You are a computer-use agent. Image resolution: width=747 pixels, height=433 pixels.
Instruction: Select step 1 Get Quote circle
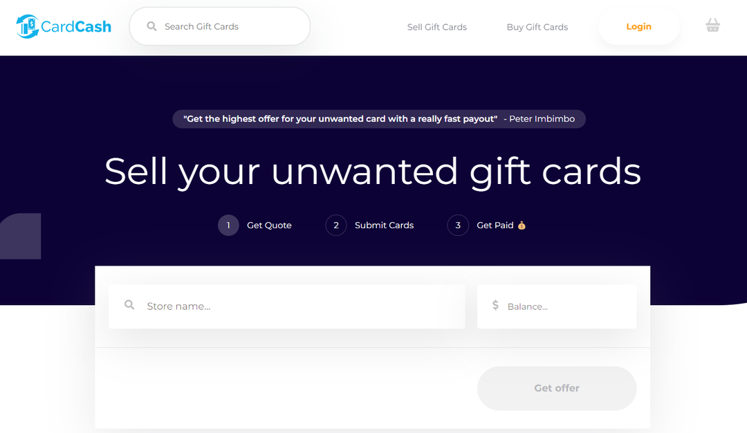tap(228, 225)
